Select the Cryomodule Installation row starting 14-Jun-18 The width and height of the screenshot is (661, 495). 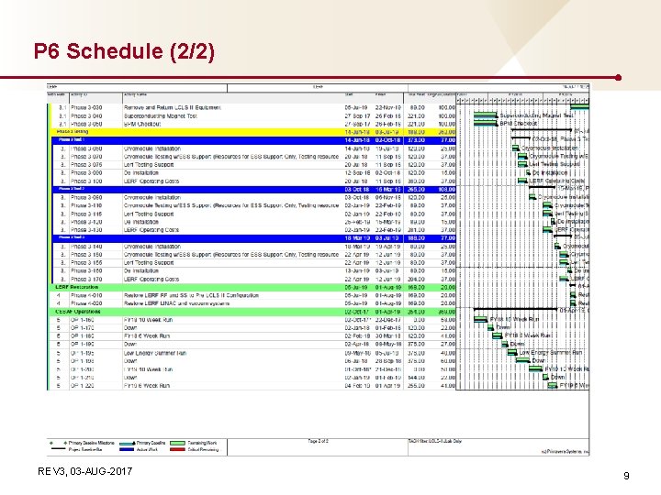pyautogui.click(x=253, y=148)
